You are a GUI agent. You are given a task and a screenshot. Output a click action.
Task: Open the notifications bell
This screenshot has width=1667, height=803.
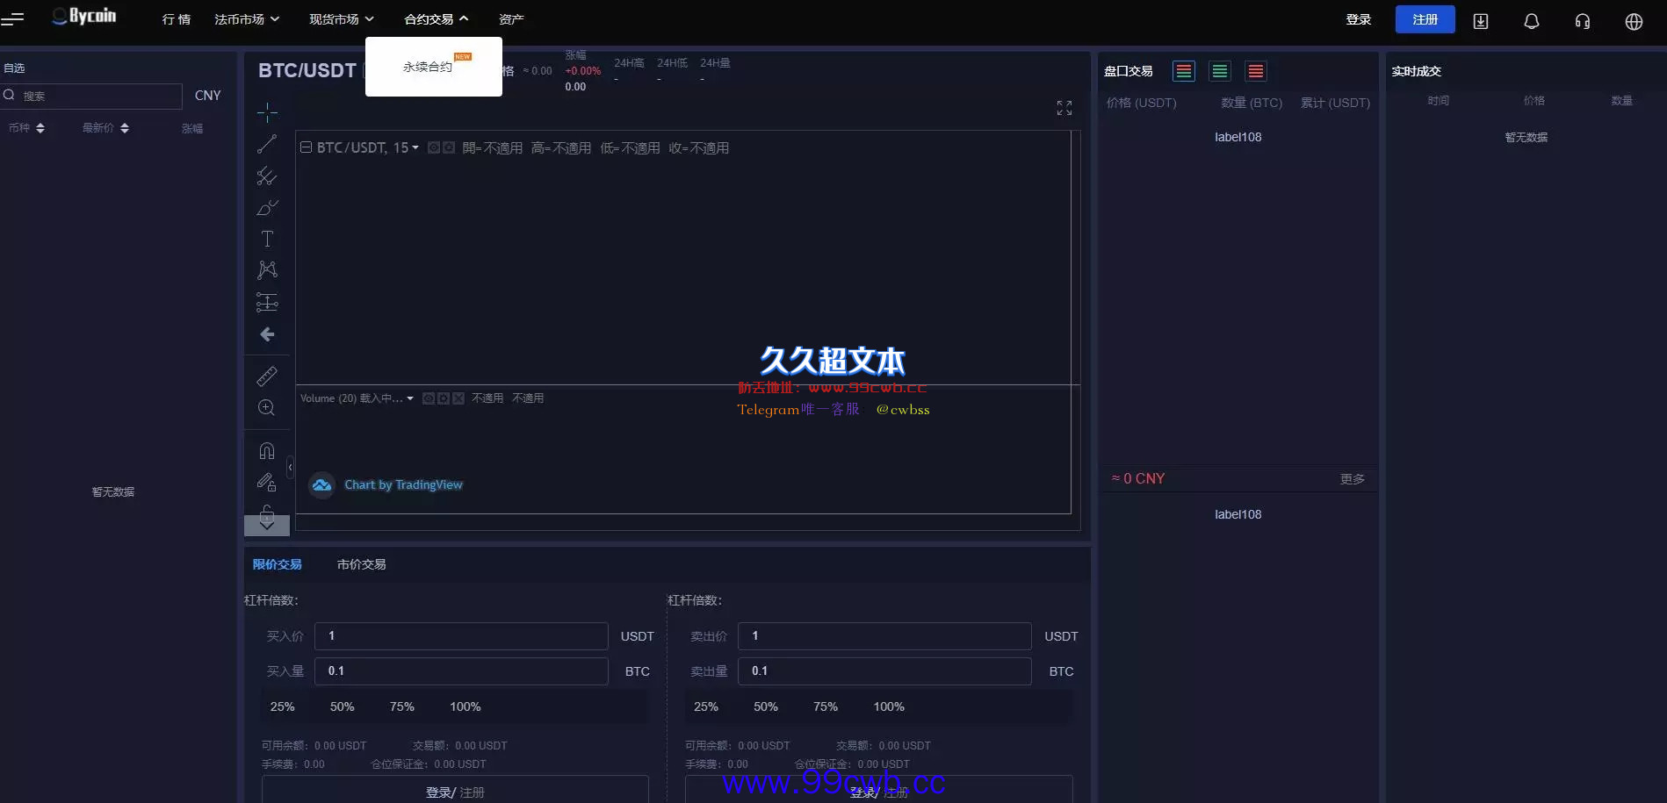click(x=1532, y=21)
